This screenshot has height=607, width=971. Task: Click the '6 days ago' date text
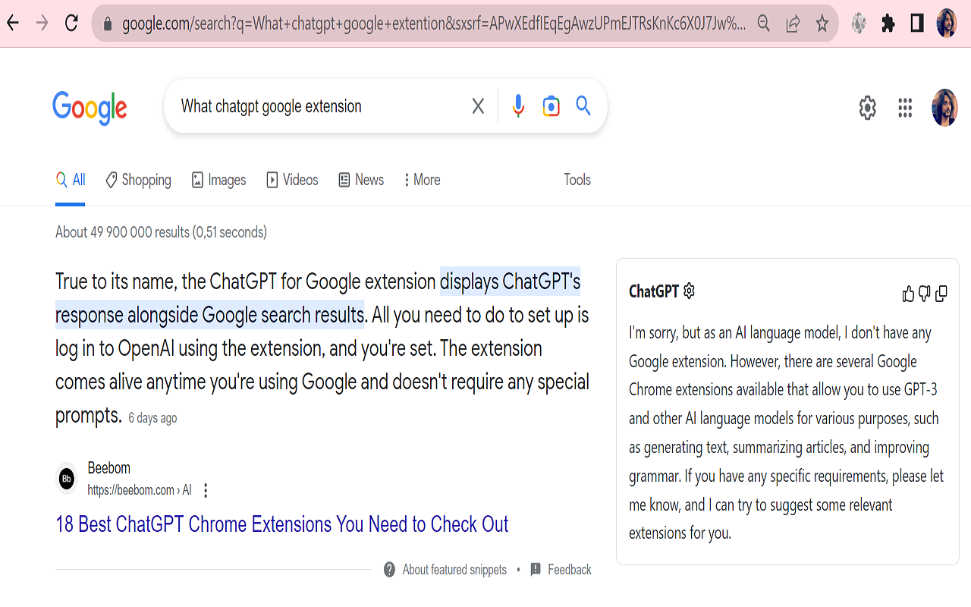click(x=152, y=418)
